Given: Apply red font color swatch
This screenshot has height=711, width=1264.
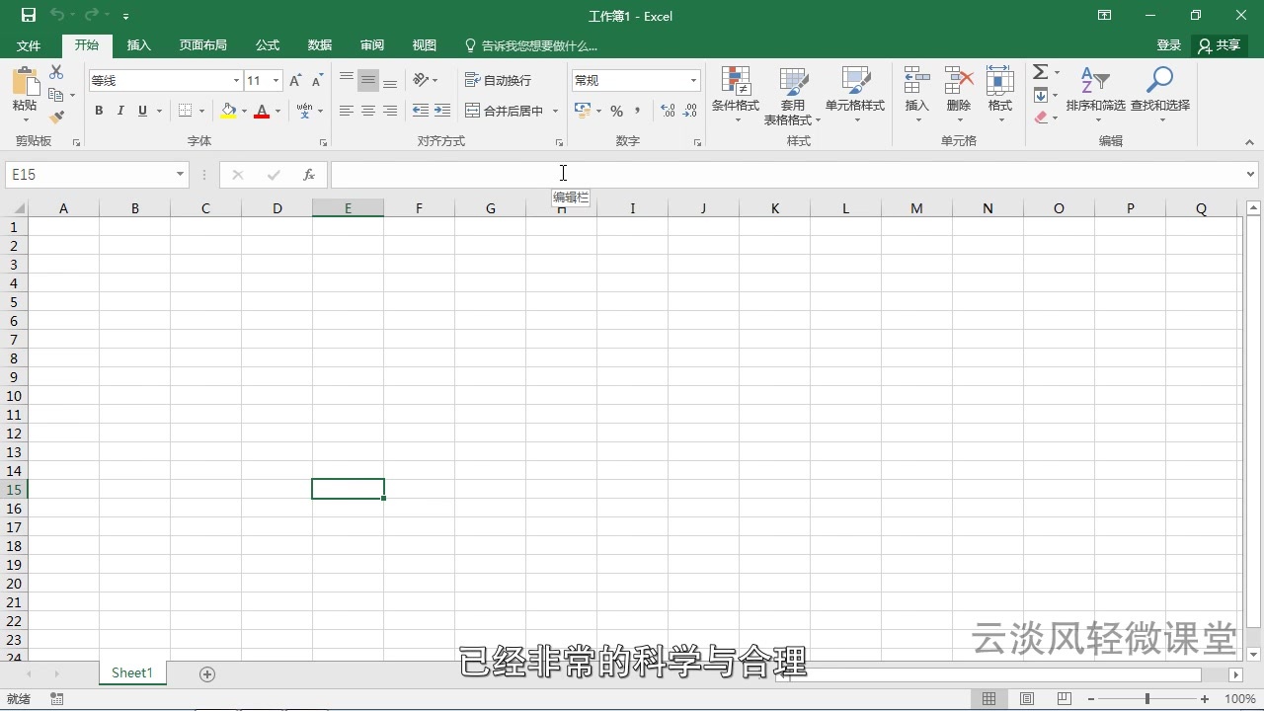Looking at the screenshot, I should [x=262, y=111].
